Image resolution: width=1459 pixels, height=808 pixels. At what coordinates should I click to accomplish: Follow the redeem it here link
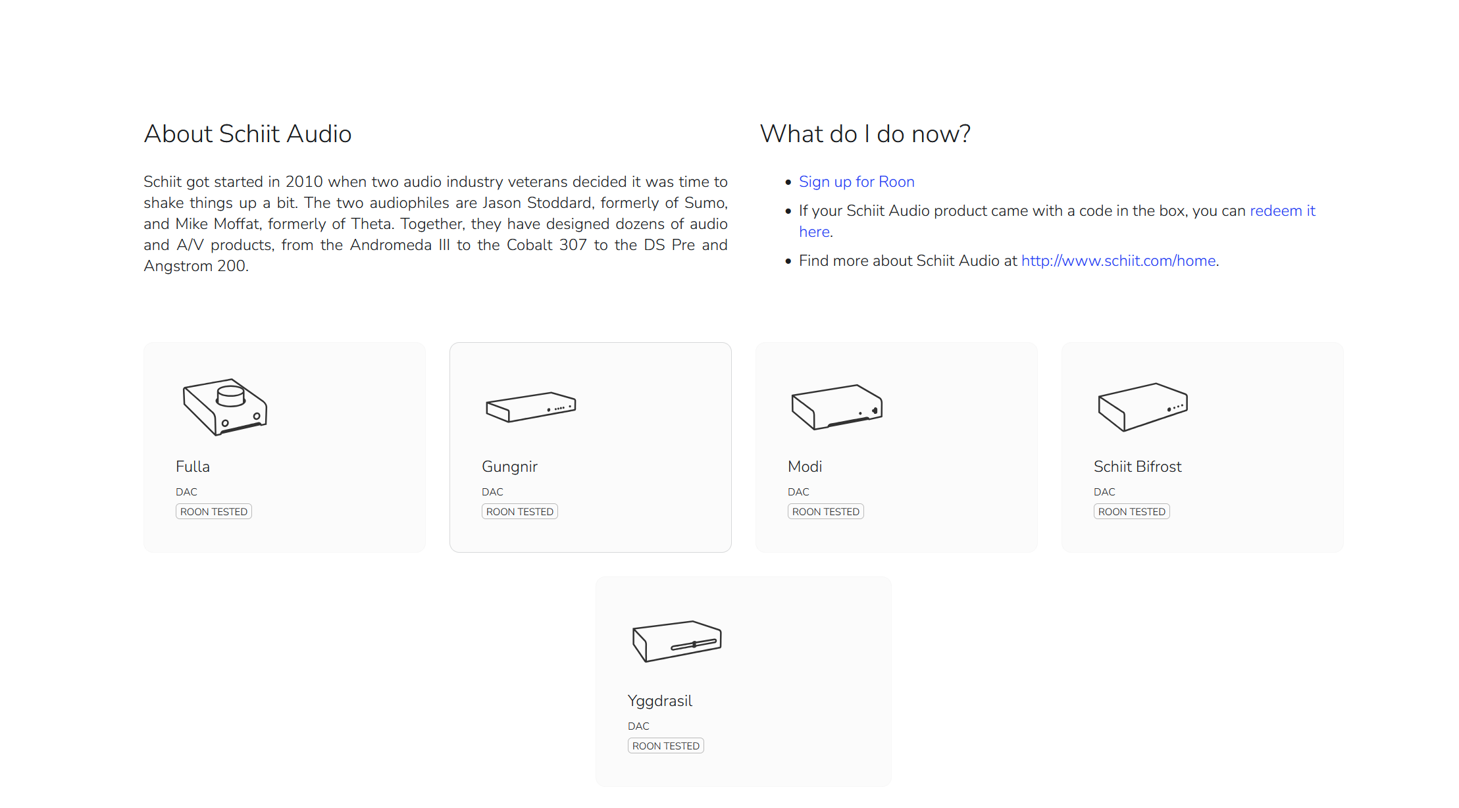pyautogui.click(x=1282, y=211)
